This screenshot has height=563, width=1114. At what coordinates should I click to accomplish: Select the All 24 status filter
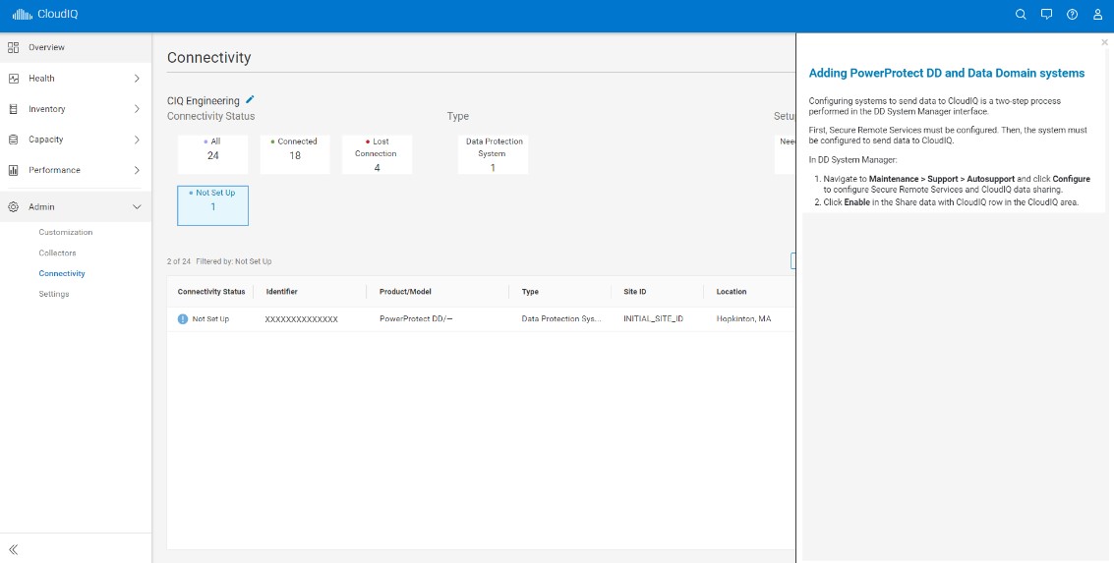pos(213,154)
